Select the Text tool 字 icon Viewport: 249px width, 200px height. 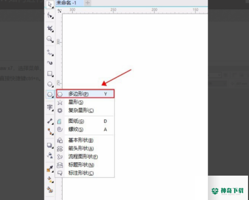click(50, 107)
